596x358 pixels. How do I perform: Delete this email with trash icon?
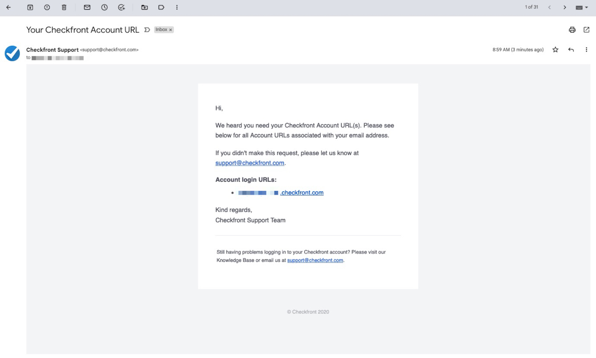click(x=64, y=7)
